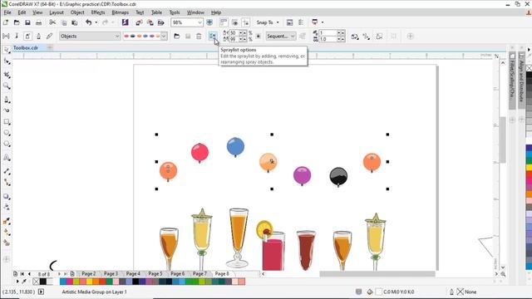
Task: Switch to Page 2 tab
Action: (x=89, y=273)
